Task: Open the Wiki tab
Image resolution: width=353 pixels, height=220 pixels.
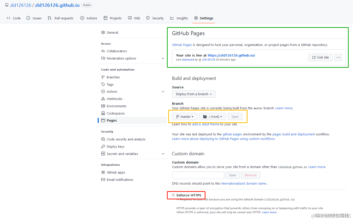Action: pos(134,18)
